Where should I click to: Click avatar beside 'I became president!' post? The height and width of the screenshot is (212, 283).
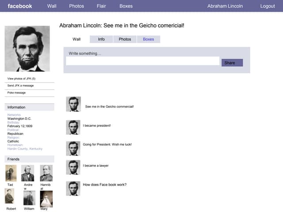[73, 127]
